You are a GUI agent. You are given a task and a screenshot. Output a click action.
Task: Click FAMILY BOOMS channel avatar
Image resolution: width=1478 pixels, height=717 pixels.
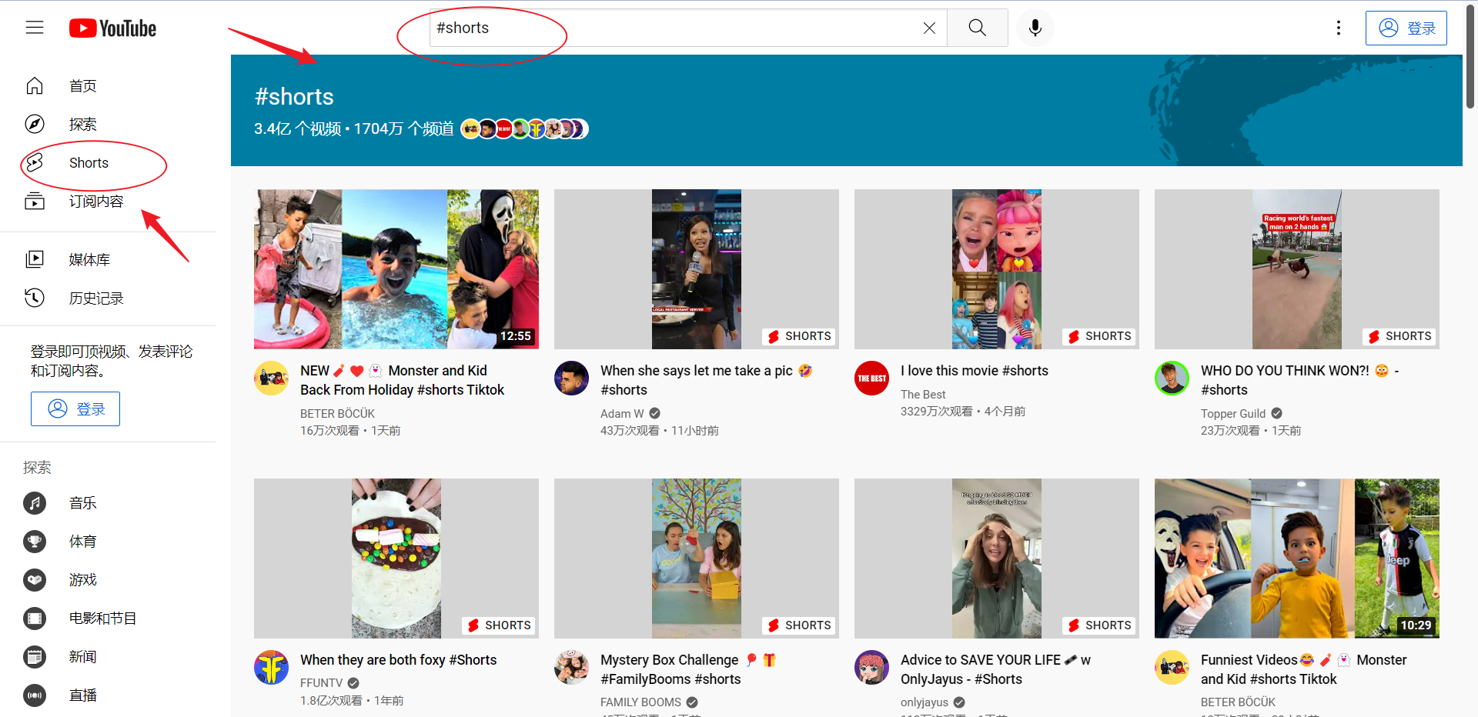point(572,668)
